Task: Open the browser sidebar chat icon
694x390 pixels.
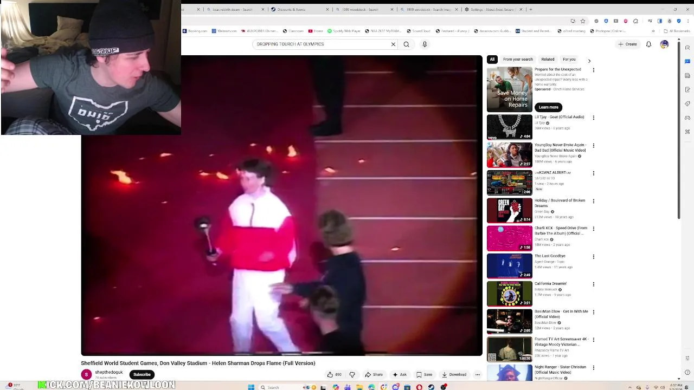Action: point(687,61)
